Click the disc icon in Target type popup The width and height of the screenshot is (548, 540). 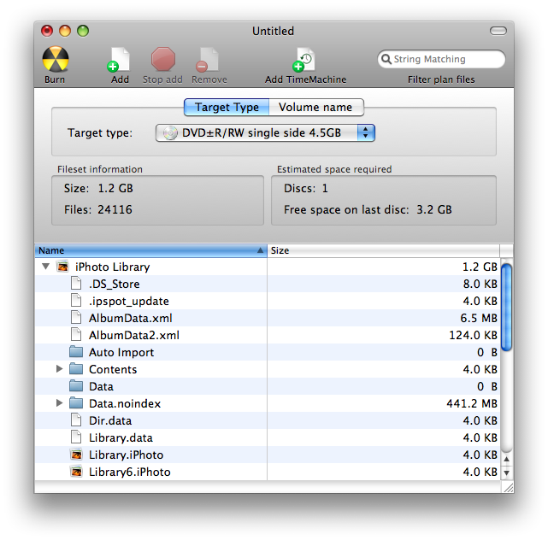pos(170,132)
